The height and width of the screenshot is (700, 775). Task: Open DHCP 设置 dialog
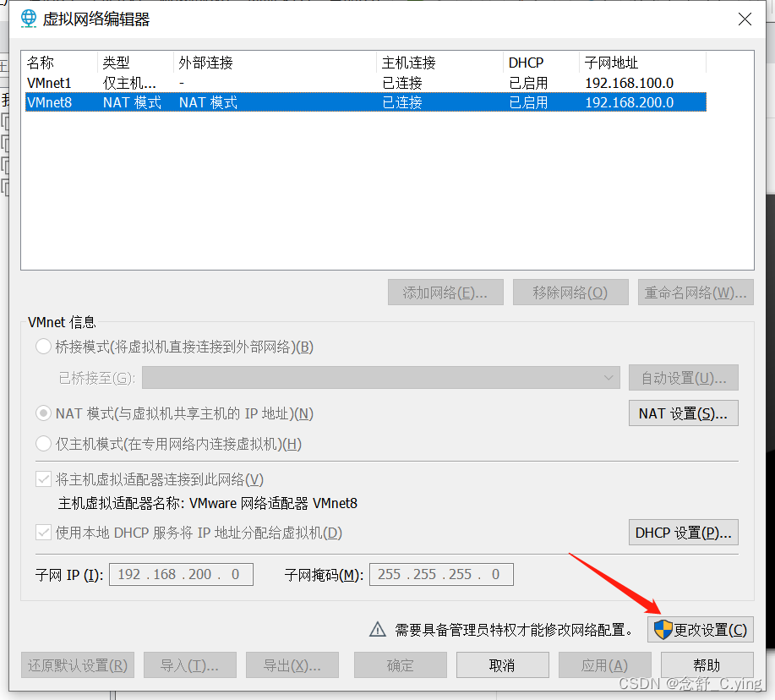point(684,533)
